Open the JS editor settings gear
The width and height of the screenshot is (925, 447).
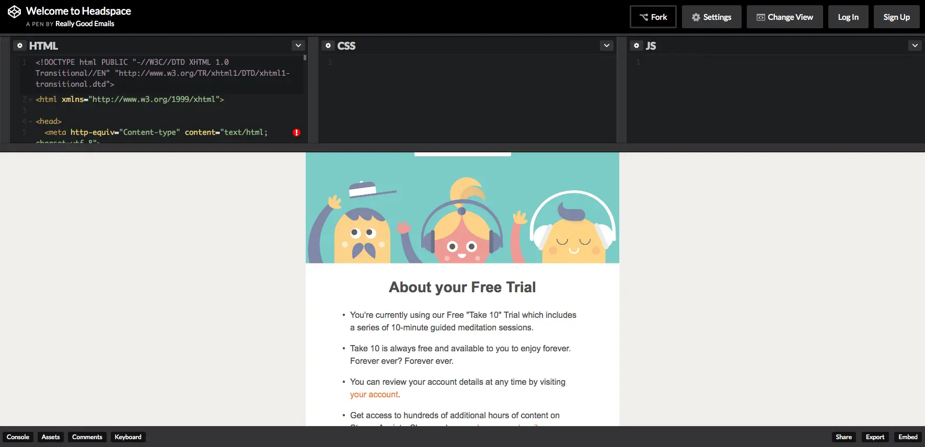[637, 45]
